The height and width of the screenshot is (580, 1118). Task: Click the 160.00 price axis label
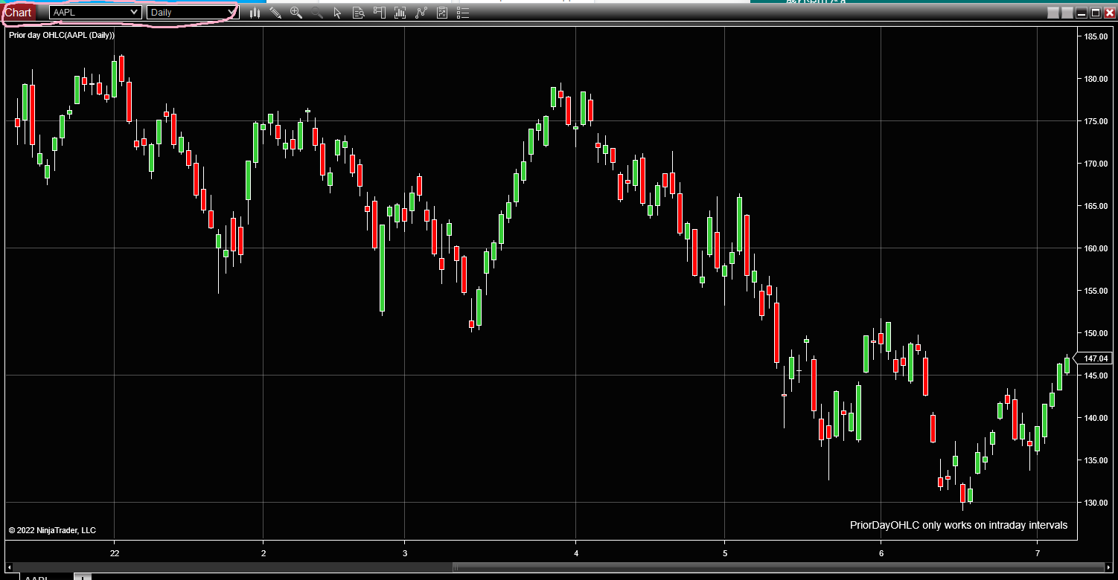[1096, 248]
